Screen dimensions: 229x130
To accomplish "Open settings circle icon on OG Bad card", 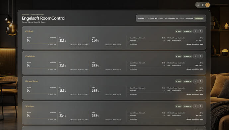I will (x=195, y=31).
